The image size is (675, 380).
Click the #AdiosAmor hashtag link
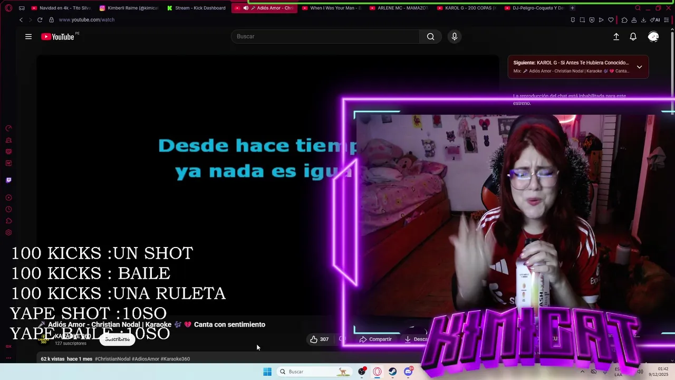point(146,359)
